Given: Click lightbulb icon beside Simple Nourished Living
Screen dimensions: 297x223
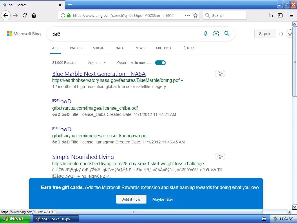Looking at the screenshot, I should point(220,157).
